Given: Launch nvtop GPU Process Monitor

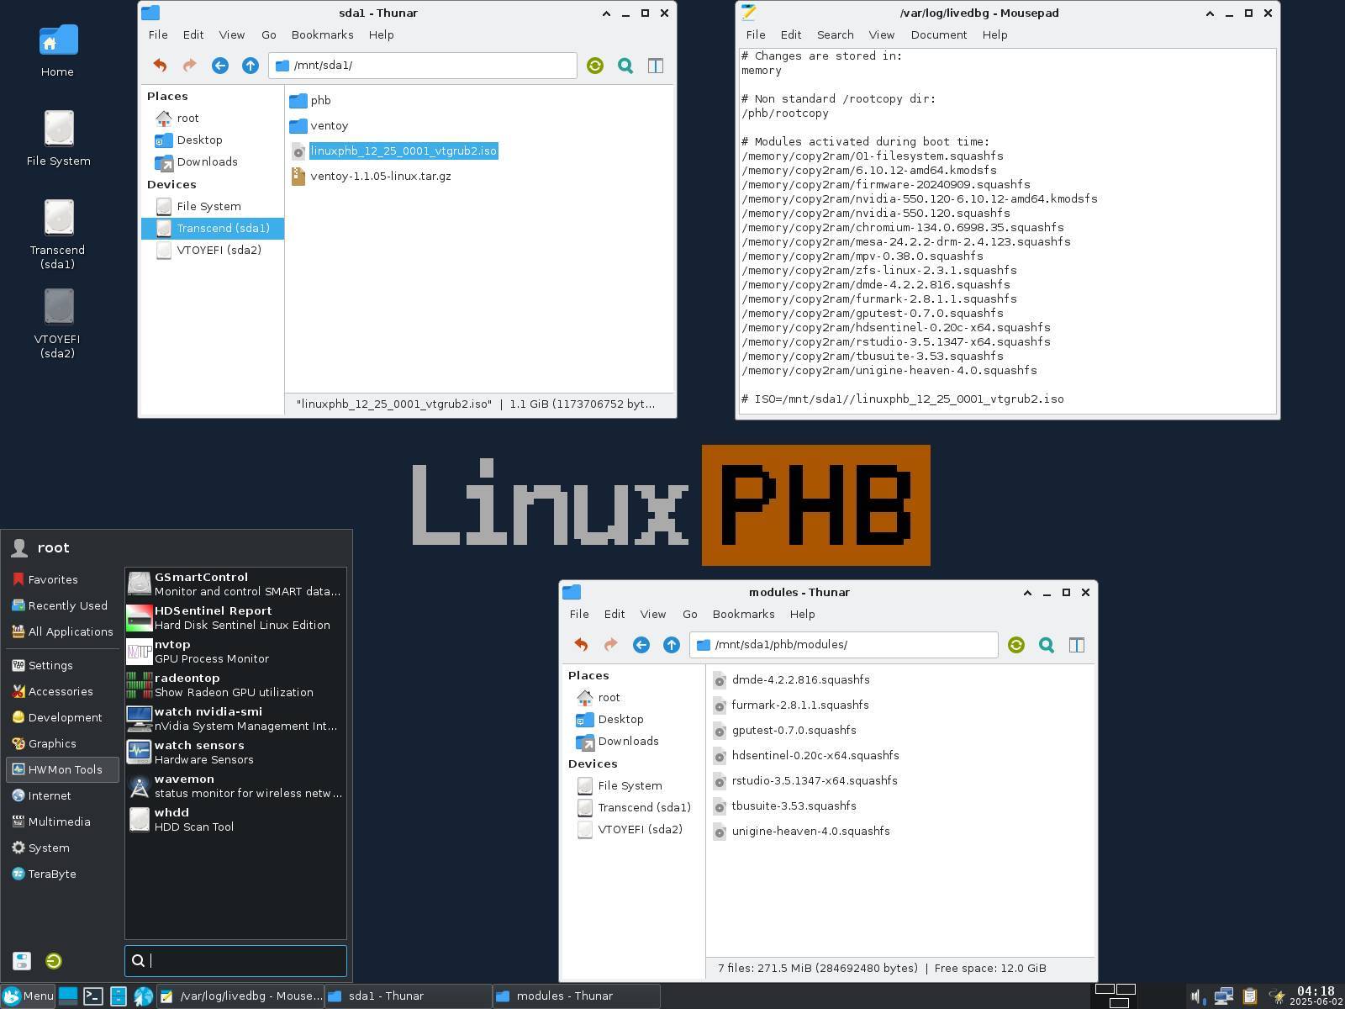Looking at the screenshot, I should tap(235, 652).
